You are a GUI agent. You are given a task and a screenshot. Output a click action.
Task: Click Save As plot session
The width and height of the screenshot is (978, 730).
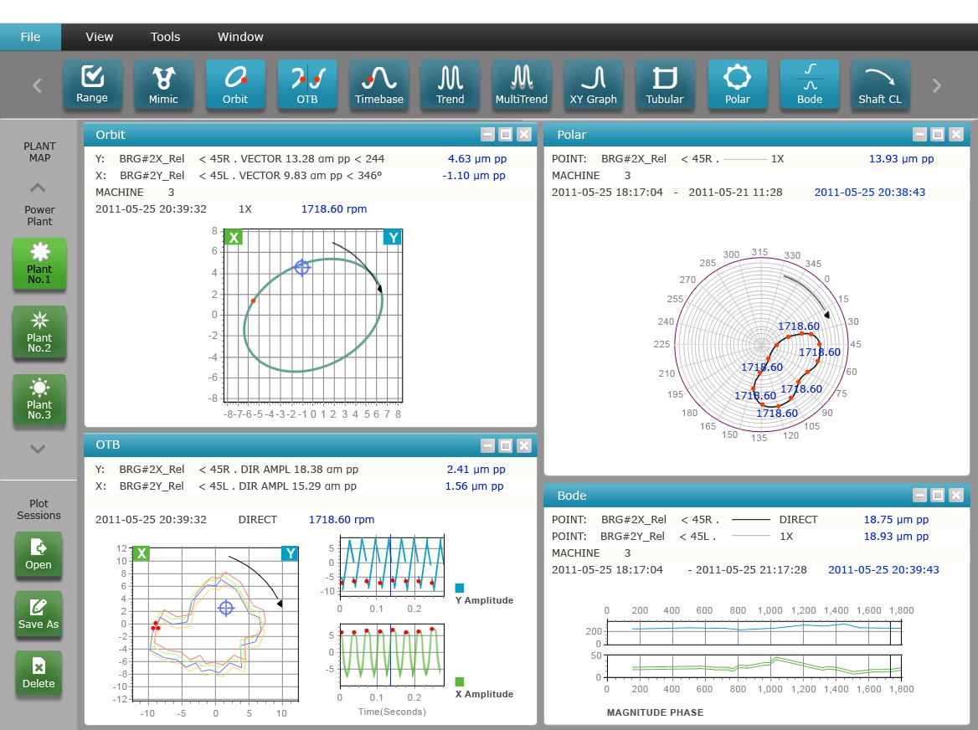[39, 614]
